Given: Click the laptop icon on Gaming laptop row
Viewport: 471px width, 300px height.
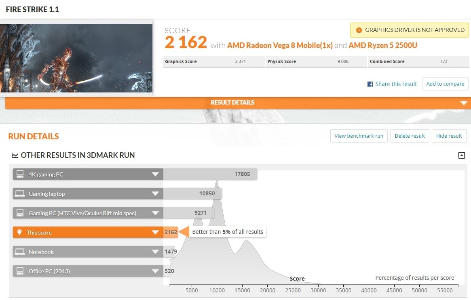Looking at the screenshot, I should (20, 193).
